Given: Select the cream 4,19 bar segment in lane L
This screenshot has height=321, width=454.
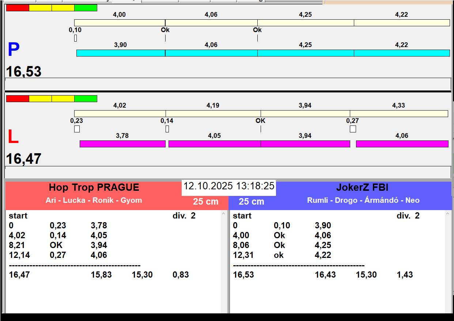Looking at the screenshot, I should point(213,113).
